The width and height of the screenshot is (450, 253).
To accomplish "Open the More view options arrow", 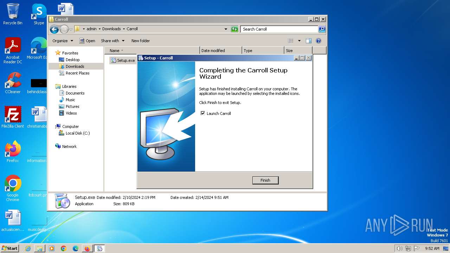I will coord(299,41).
